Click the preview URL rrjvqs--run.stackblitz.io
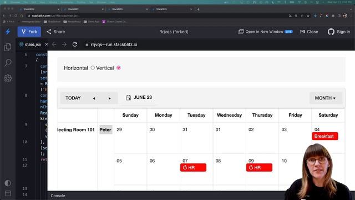 click(114, 44)
